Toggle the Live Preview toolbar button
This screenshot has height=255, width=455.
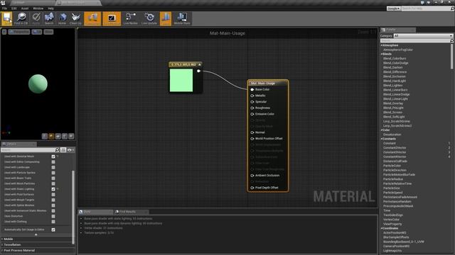112,18
